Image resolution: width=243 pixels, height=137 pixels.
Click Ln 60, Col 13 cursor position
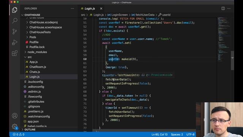click(159, 134)
